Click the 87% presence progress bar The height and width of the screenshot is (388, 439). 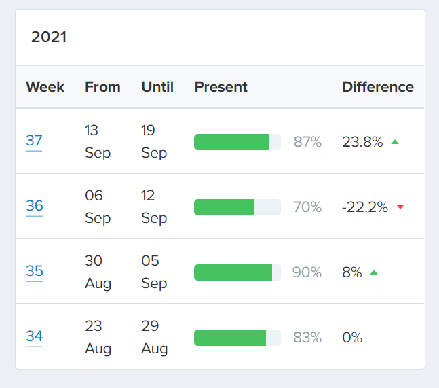[237, 142]
